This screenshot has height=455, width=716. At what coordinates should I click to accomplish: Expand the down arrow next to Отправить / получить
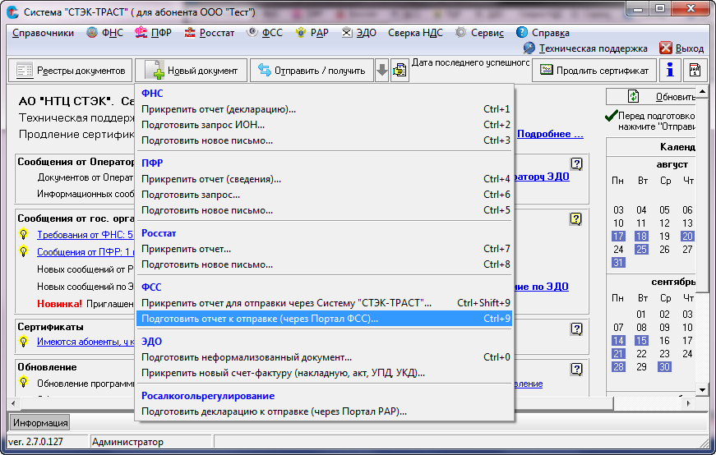tap(381, 71)
